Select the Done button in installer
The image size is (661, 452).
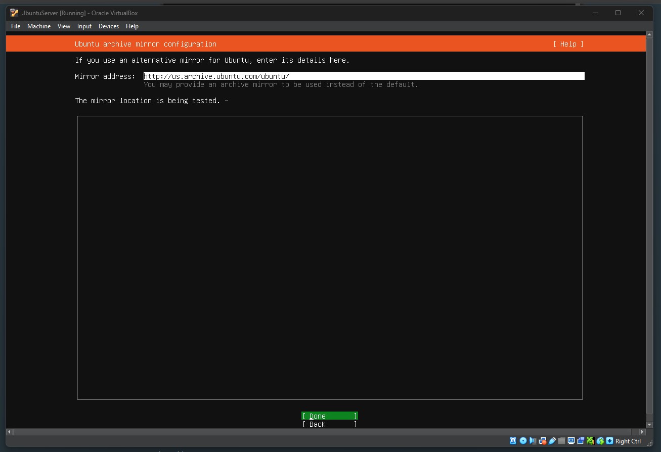click(x=329, y=416)
